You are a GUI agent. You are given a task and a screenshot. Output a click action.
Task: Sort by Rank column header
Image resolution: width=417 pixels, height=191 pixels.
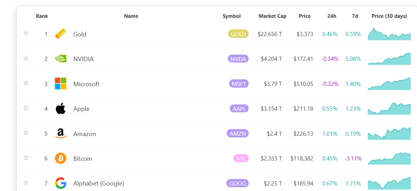(x=42, y=16)
